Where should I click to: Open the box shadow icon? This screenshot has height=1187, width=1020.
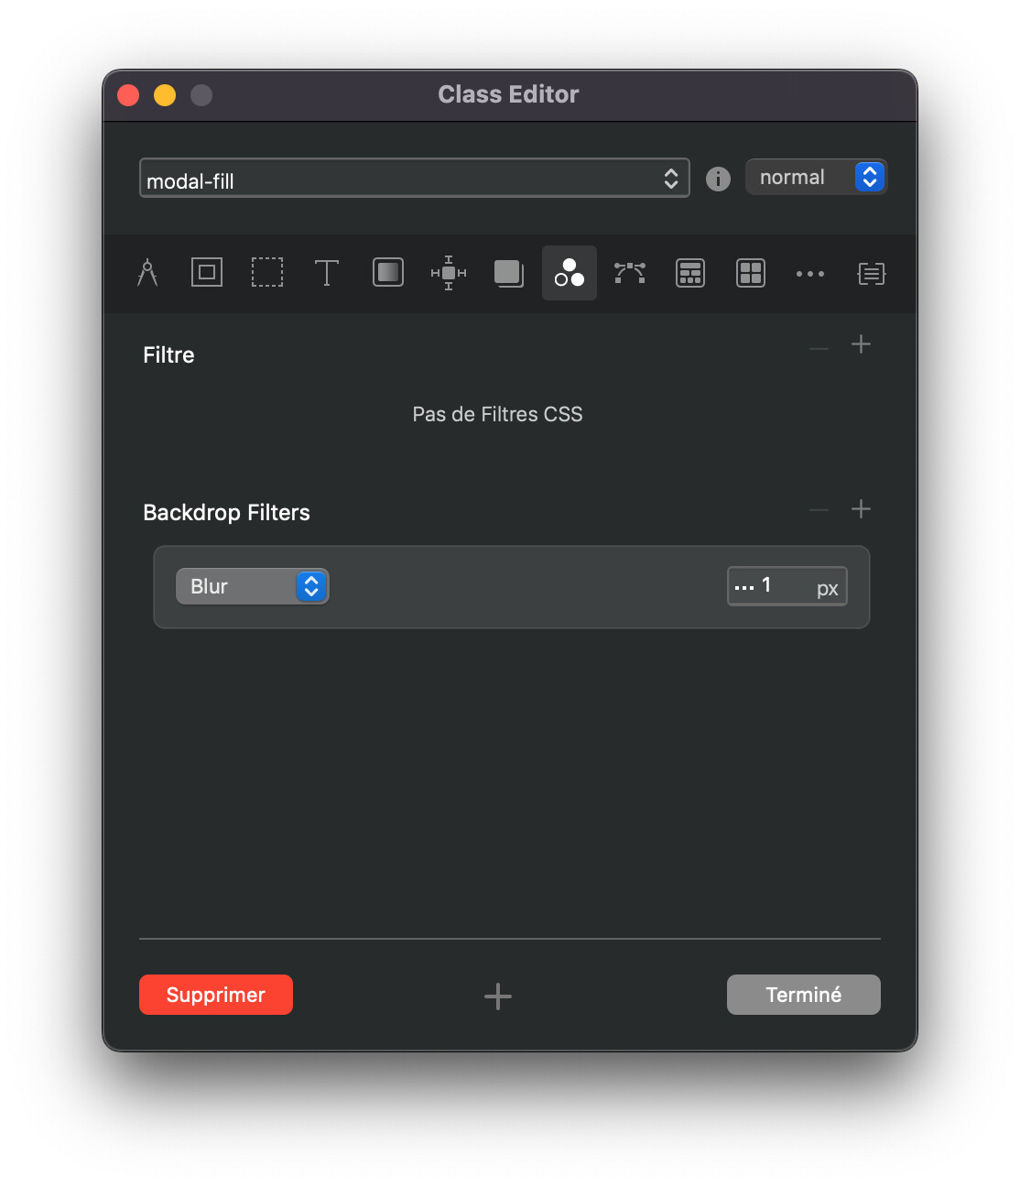pos(508,273)
